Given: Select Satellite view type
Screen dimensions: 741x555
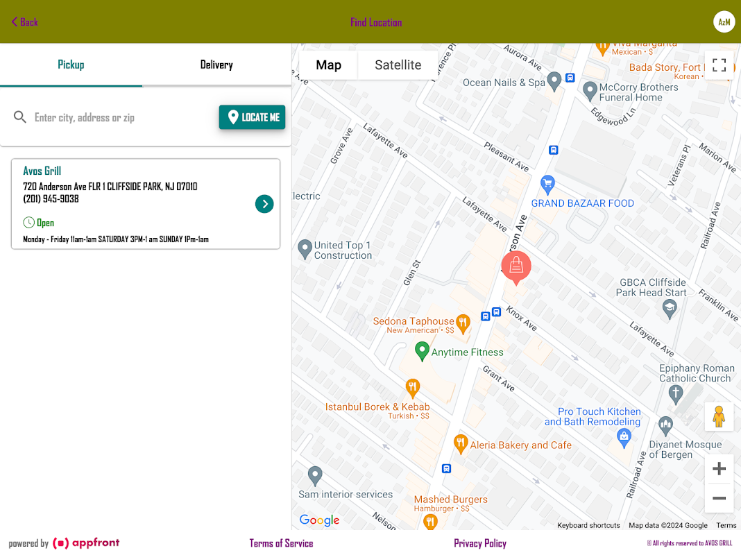Looking at the screenshot, I should tap(398, 65).
